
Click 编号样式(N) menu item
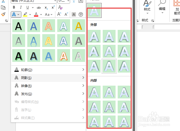[49, 102]
